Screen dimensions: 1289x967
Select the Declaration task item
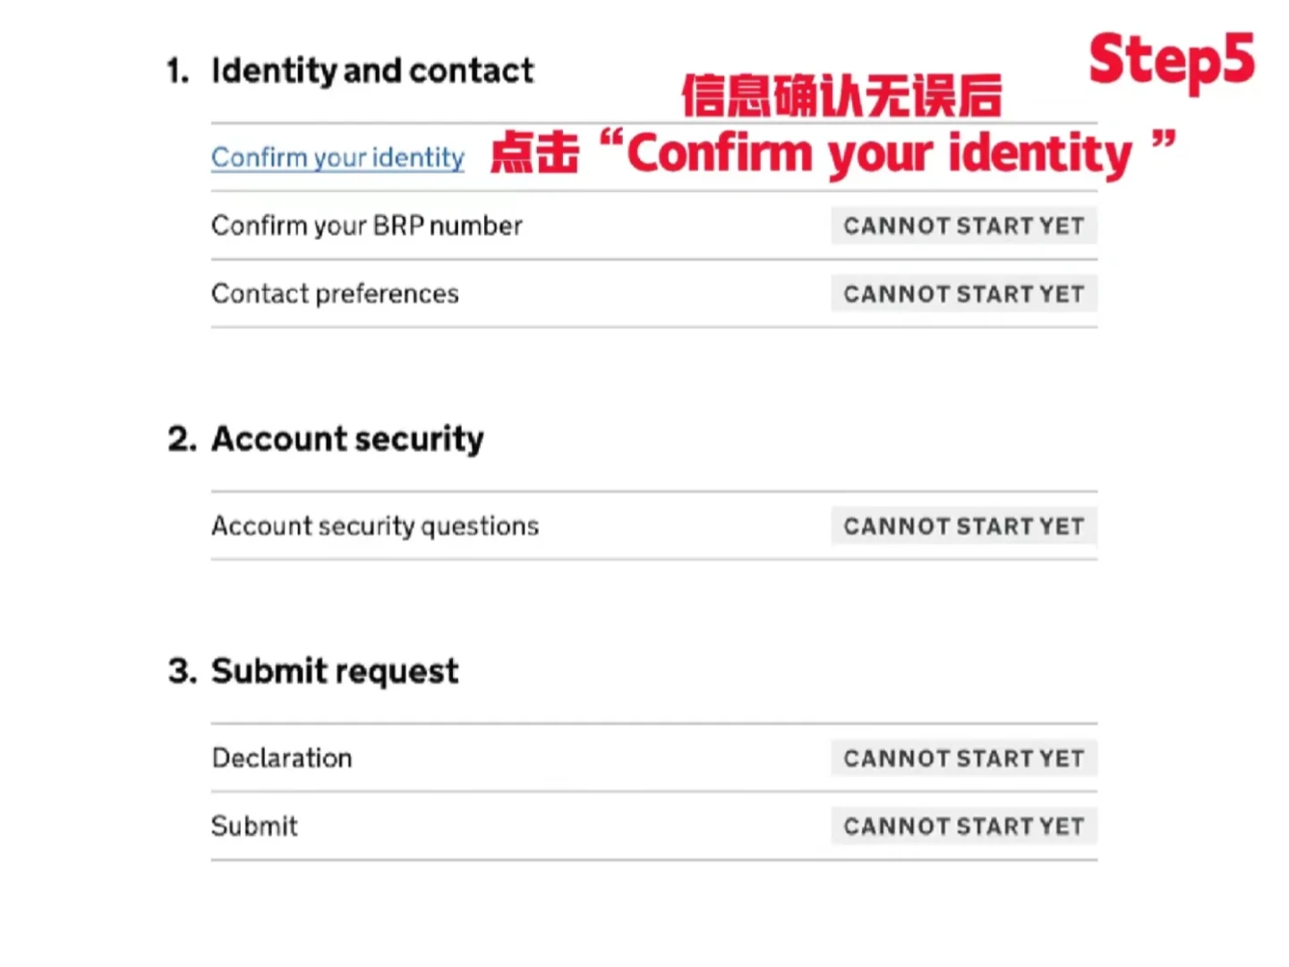(282, 757)
